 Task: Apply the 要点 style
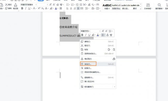pos(135,6)
